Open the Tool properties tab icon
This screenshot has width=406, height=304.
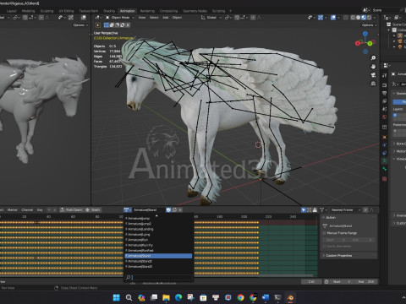(385, 75)
